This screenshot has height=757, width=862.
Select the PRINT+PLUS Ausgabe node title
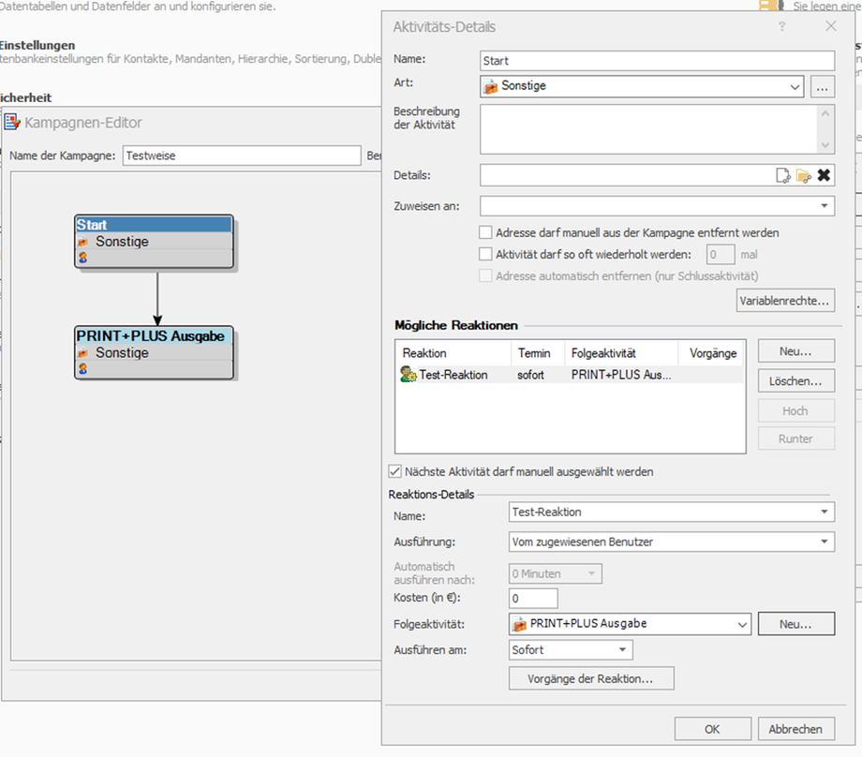coord(154,335)
